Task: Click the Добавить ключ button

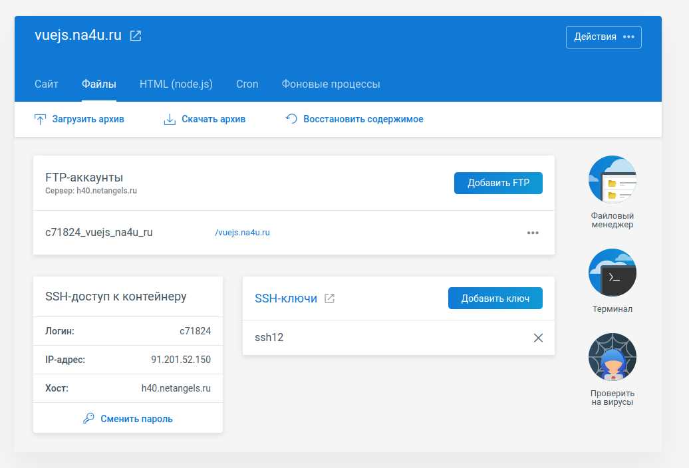Action: (x=495, y=298)
